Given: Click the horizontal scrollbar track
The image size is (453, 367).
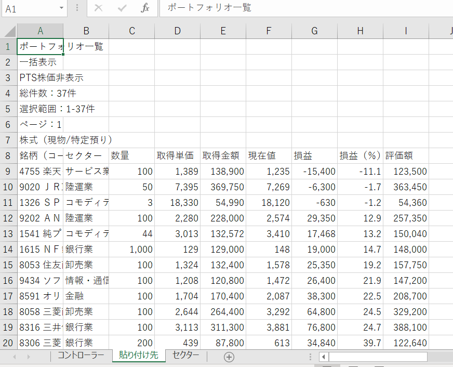Looking at the screenshot, I should [378, 357].
